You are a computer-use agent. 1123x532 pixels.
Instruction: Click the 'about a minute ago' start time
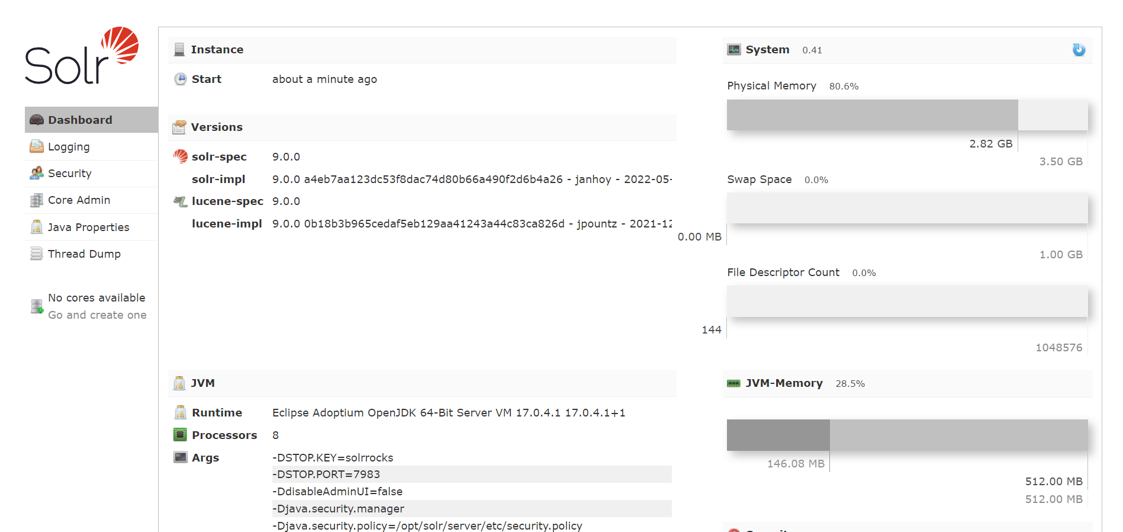[324, 79]
